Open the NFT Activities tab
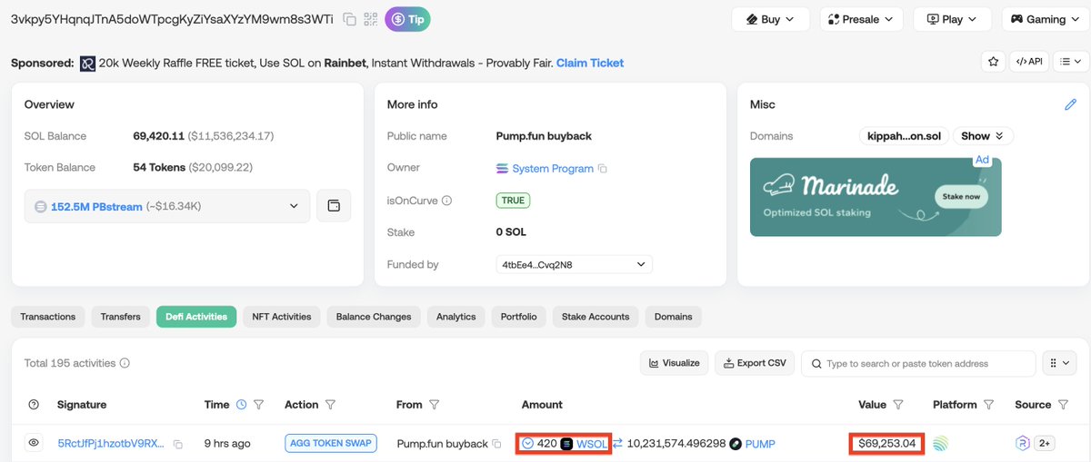1091x462 pixels. tap(282, 317)
